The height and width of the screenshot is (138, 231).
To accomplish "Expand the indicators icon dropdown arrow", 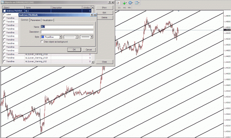I will tap(126, 3).
